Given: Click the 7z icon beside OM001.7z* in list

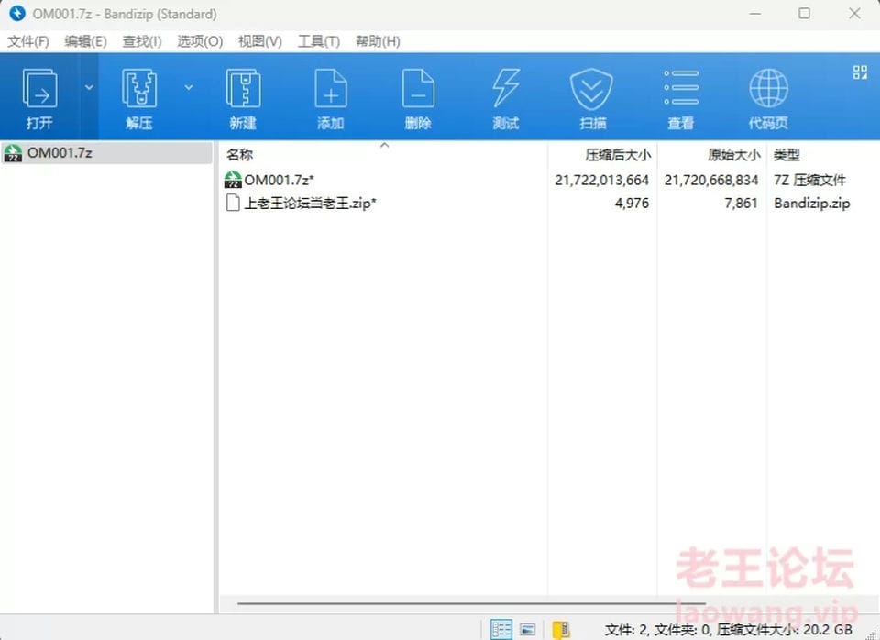Looking at the screenshot, I should pyautogui.click(x=232, y=180).
